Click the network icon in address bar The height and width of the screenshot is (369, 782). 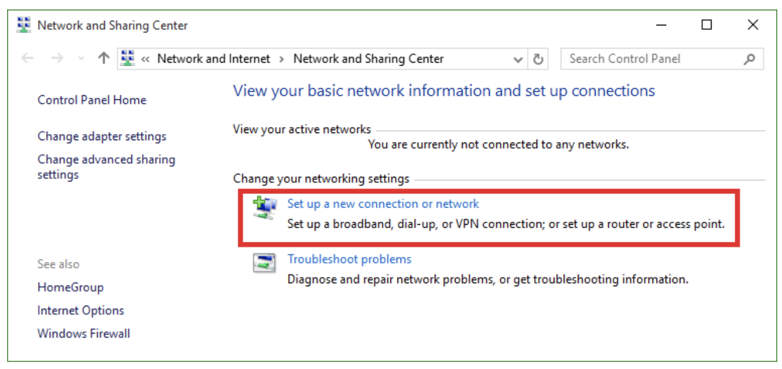coord(128,58)
